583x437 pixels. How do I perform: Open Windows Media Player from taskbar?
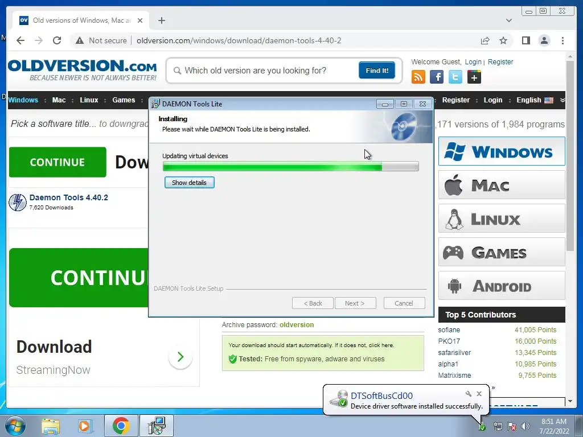click(x=85, y=426)
